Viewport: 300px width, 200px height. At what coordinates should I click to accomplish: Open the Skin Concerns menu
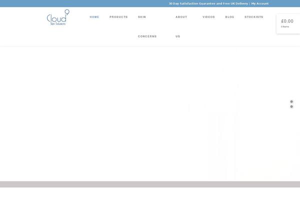(147, 26)
